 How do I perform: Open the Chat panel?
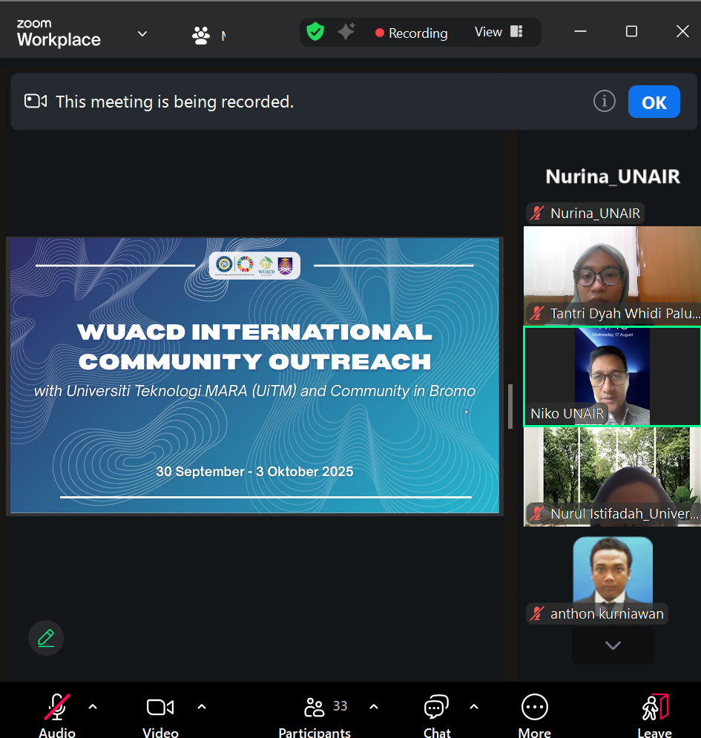click(x=437, y=714)
